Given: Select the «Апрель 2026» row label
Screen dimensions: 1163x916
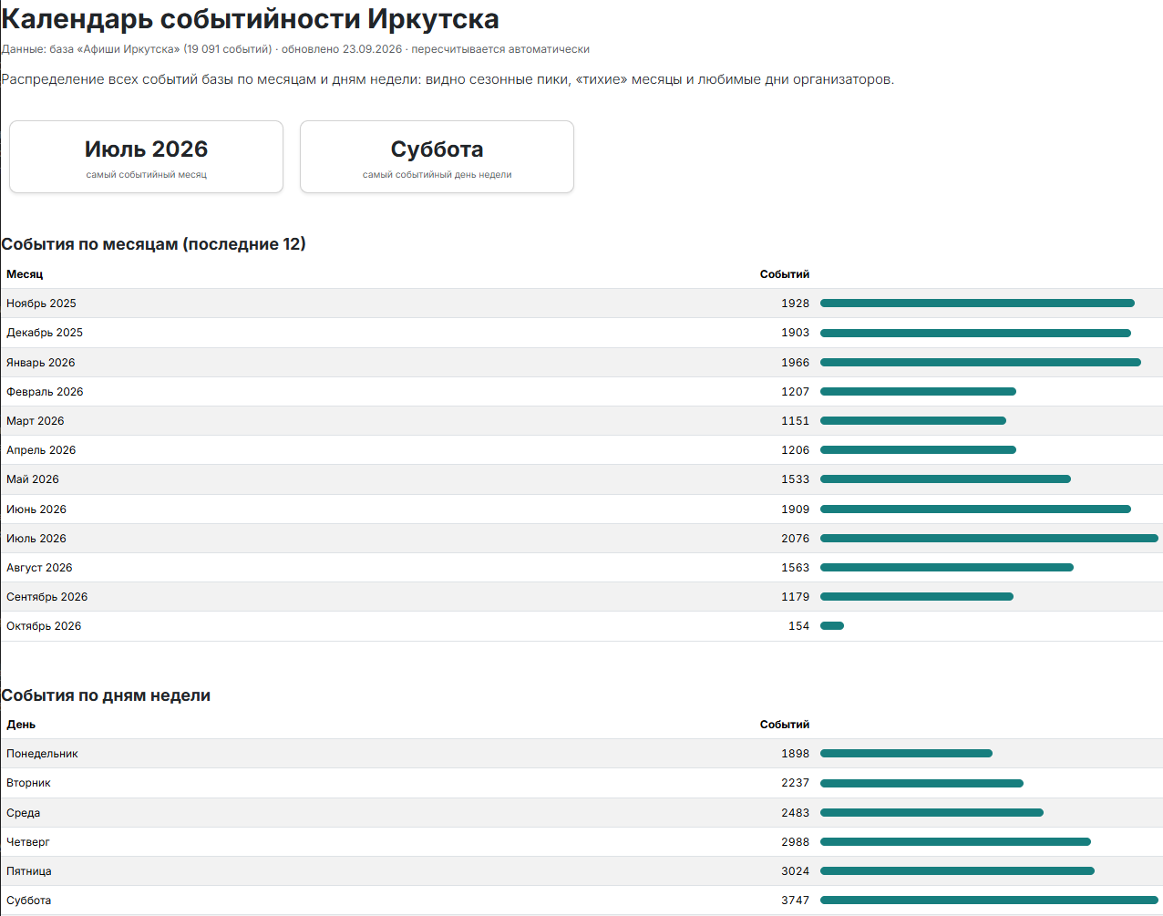Looking at the screenshot, I should 41,450.
